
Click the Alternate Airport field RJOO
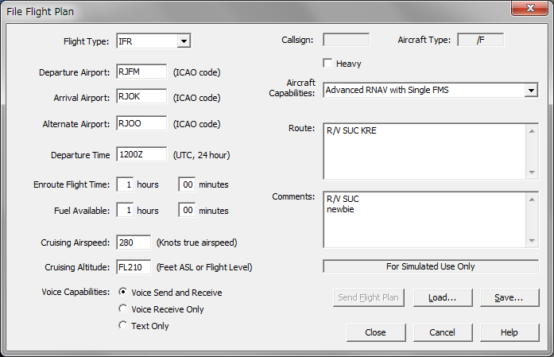coord(141,123)
